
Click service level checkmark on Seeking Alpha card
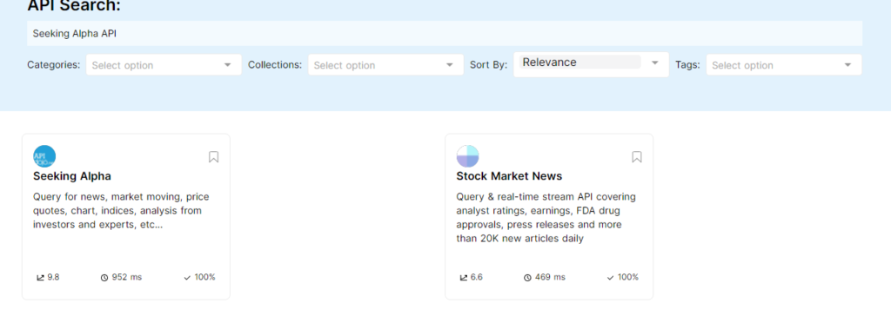point(188,278)
